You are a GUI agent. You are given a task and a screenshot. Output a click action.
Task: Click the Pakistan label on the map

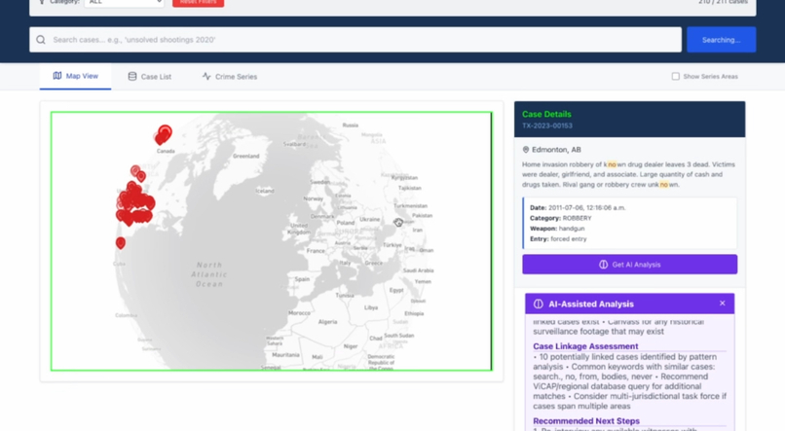tap(422, 216)
